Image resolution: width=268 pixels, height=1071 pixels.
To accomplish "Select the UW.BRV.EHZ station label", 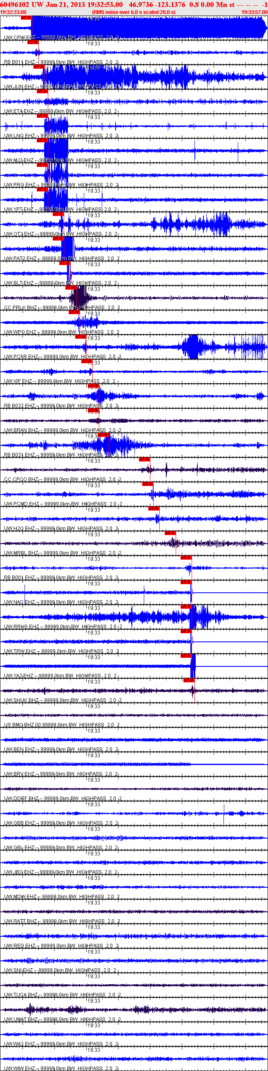I will point(20,773).
